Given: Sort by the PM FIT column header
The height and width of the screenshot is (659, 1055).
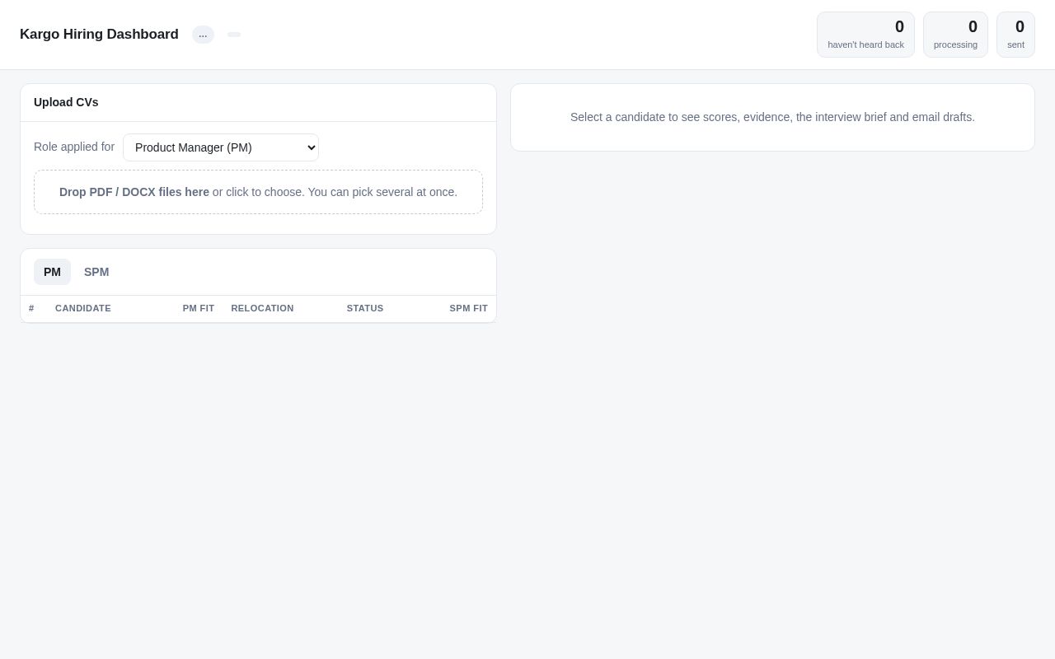Looking at the screenshot, I should 199,308.
